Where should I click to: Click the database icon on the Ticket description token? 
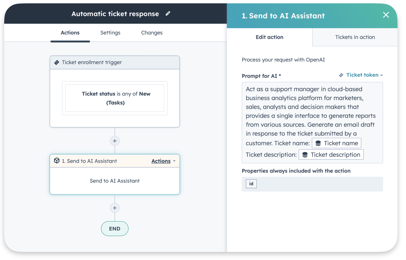click(x=305, y=155)
